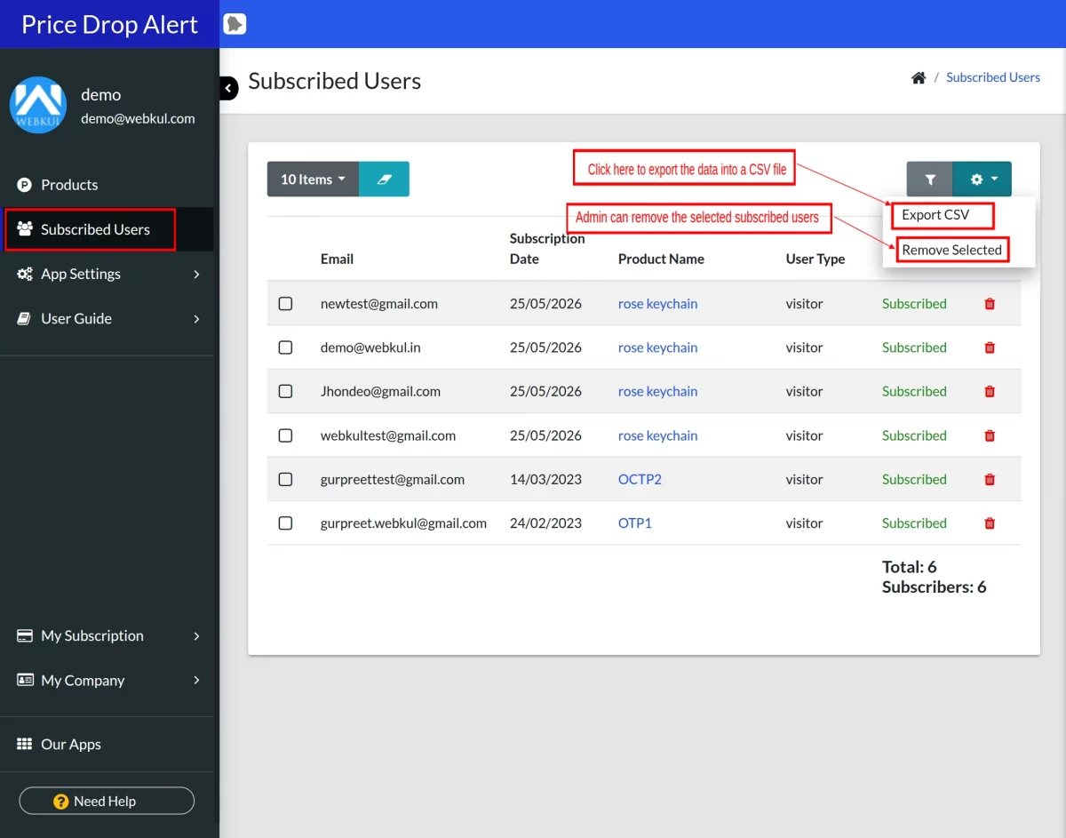The image size is (1066, 838).
Task: Remove Jhondeo@gmail.com using the trash icon
Action: coord(990,392)
